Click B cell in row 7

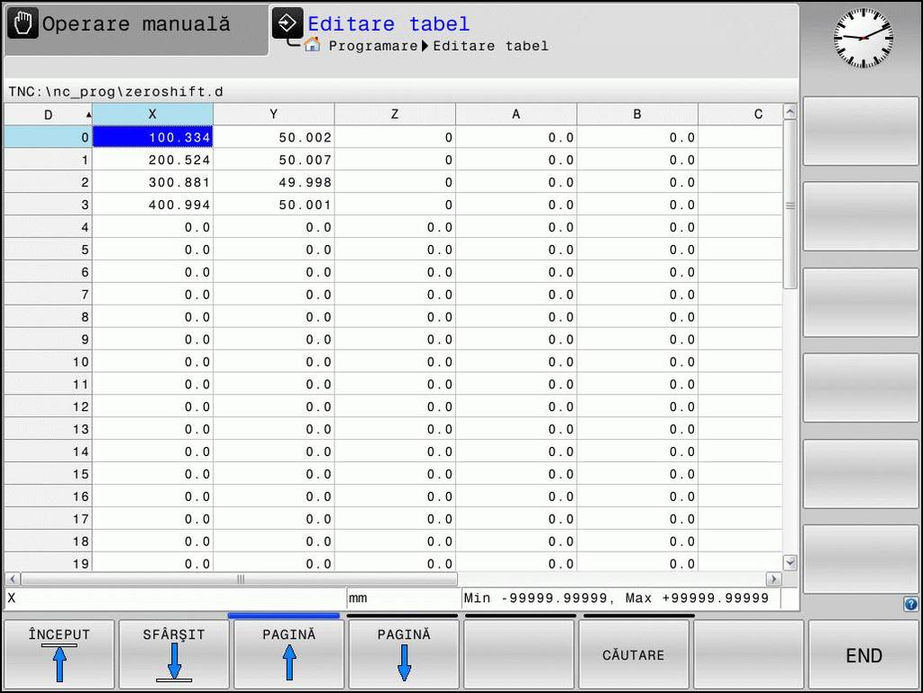[x=637, y=294]
